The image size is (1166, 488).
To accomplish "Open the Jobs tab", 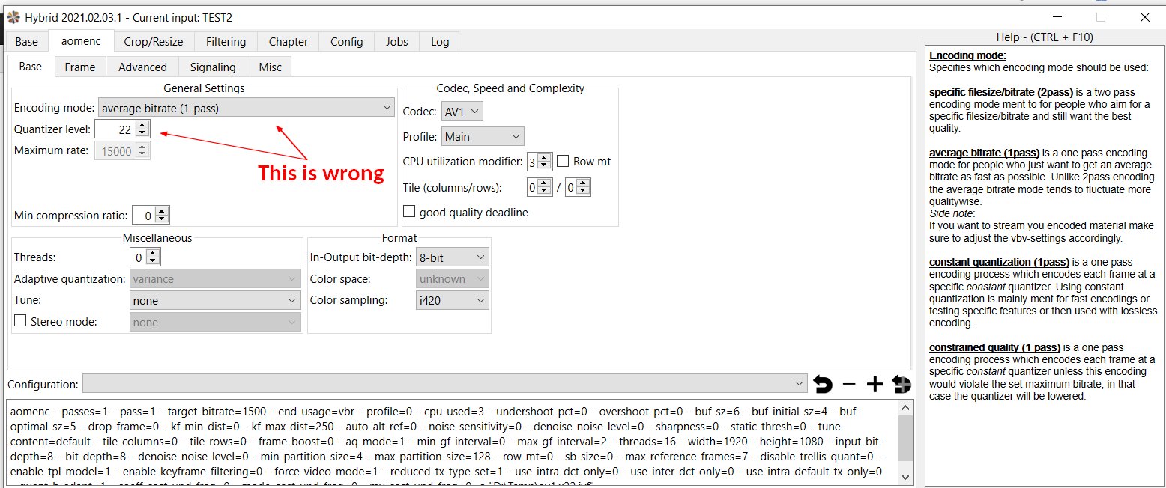I will pos(396,41).
